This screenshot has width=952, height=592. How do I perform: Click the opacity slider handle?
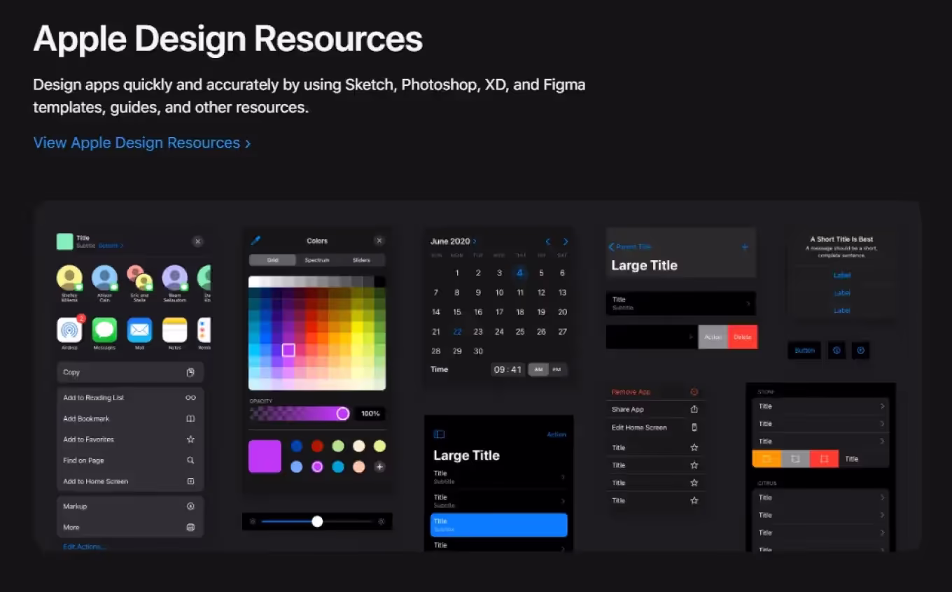[342, 414]
